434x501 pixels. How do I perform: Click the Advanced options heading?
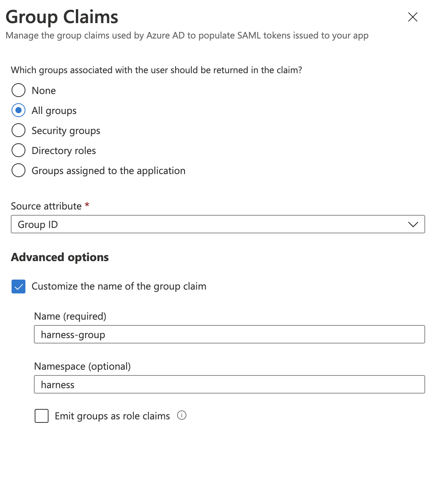click(x=60, y=257)
